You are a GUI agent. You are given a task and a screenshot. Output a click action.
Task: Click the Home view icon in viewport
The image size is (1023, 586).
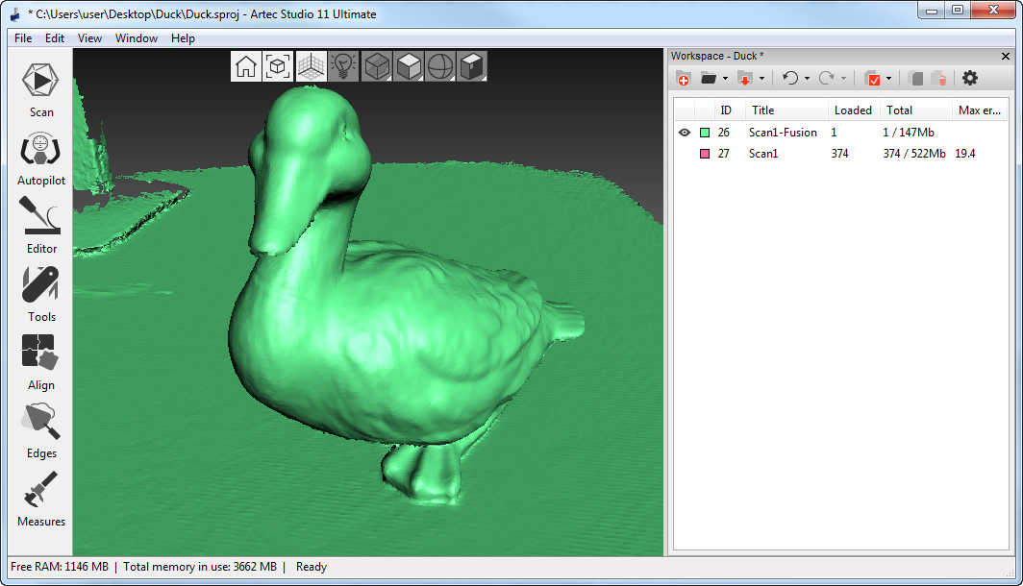point(246,66)
